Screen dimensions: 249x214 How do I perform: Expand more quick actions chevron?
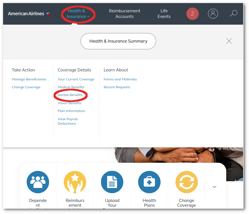214,187
